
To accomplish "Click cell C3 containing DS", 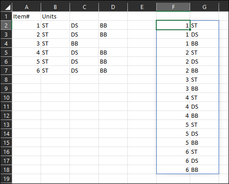I will (x=84, y=34).
